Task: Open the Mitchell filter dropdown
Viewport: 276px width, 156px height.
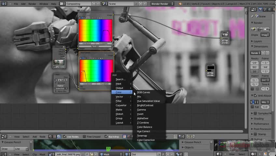Action: tap(265, 102)
